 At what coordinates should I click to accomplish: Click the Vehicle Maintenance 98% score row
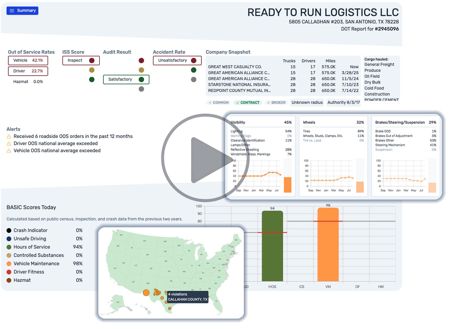tap(45, 264)
